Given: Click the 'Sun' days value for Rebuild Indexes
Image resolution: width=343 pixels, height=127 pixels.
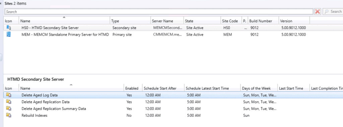Looking at the screenshot, I should (x=246, y=115).
